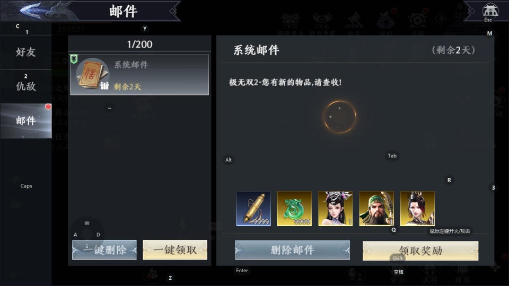Click the microphone voice icon at bottom

coord(355,274)
